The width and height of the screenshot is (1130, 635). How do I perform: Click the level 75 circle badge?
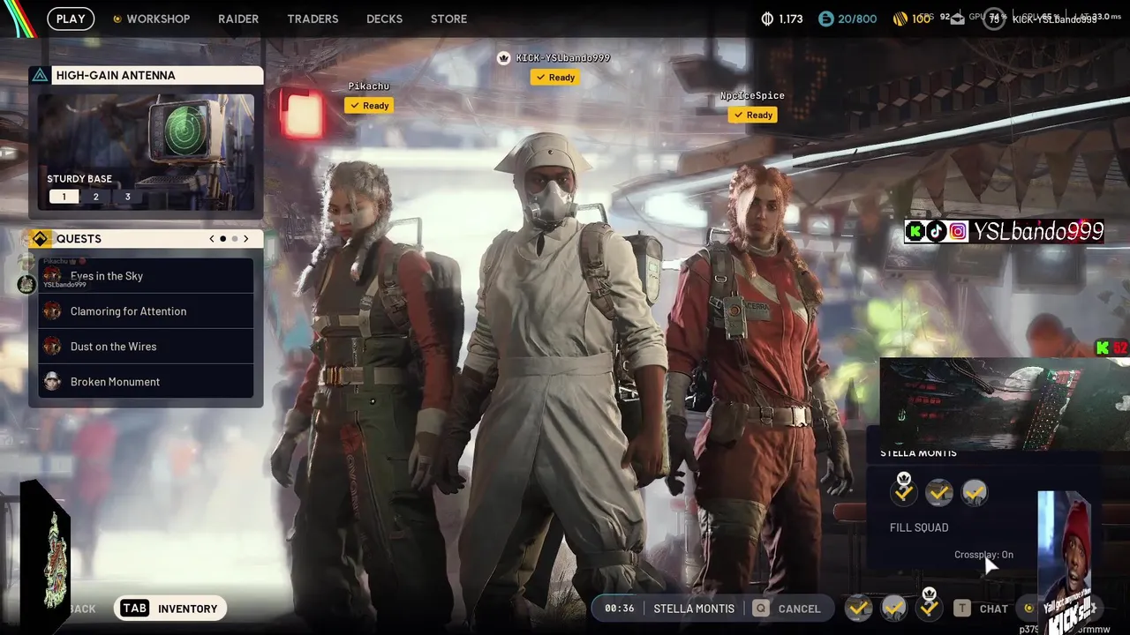994,19
